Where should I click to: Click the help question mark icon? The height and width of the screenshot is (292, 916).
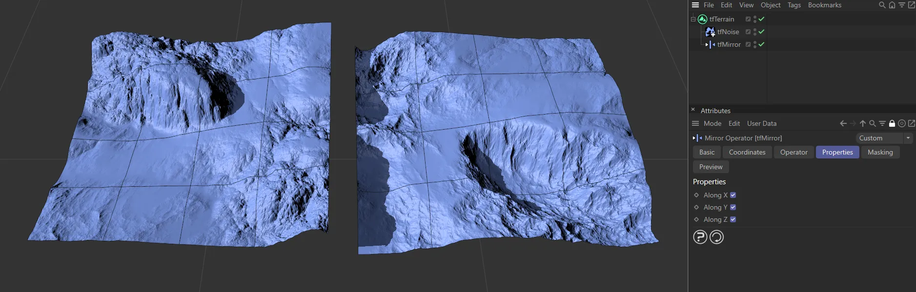coord(700,237)
